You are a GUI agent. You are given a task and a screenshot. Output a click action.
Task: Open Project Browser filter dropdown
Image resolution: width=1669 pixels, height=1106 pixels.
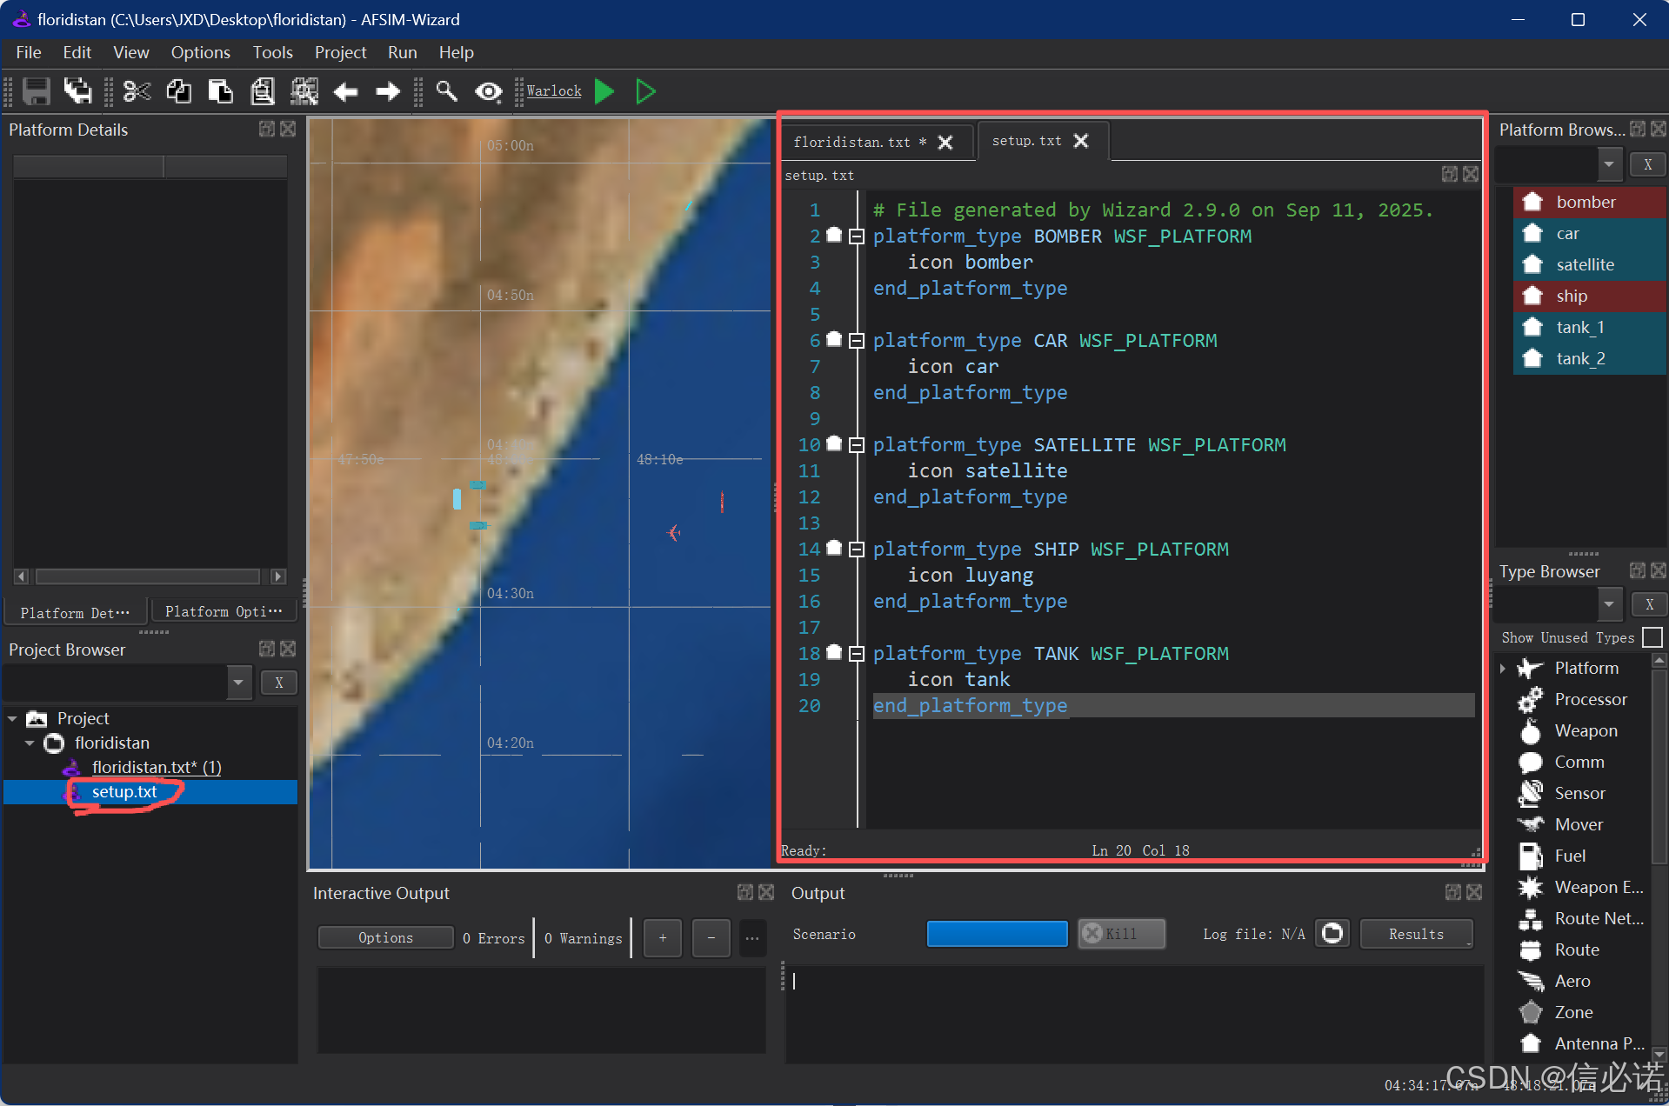point(238,683)
